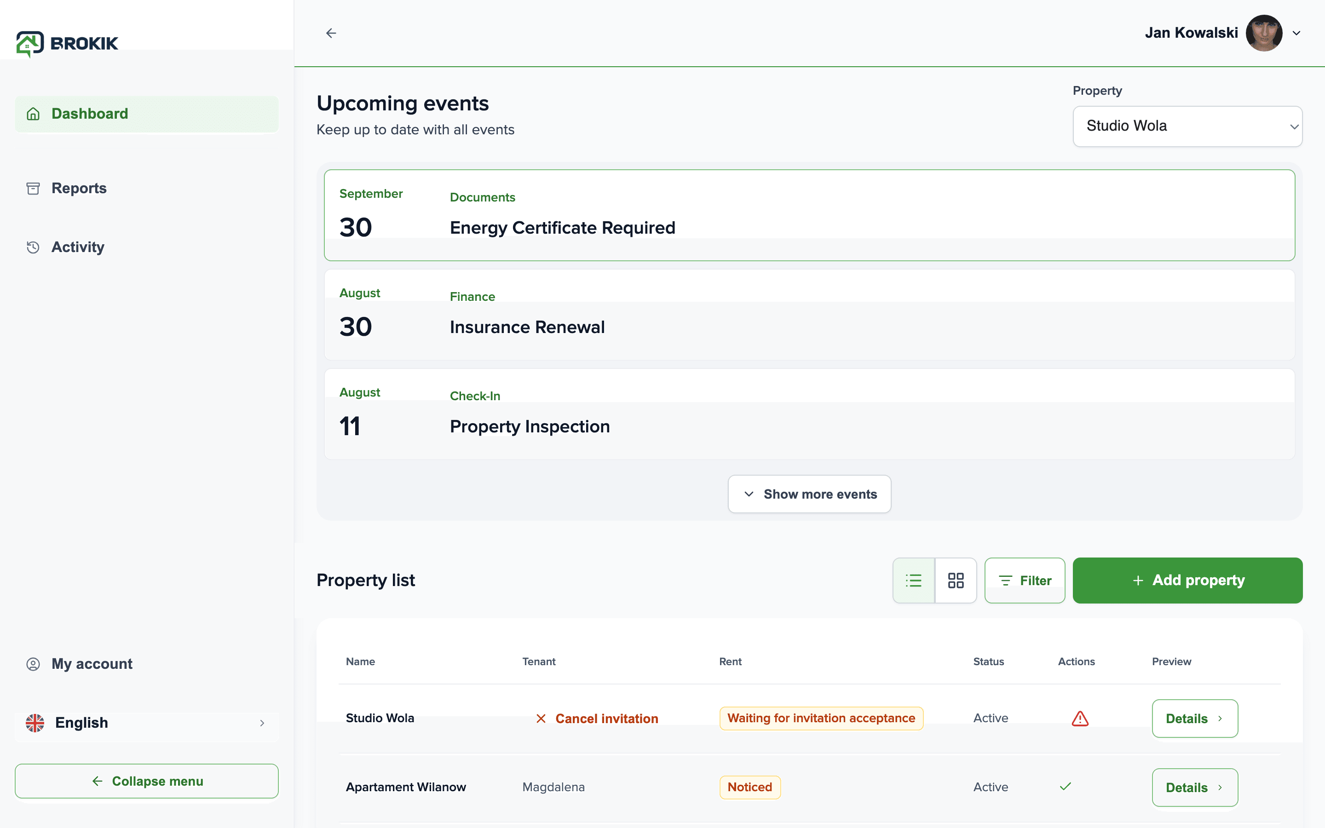1325x828 pixels.
Task: Open Details for Studio Wola
Action: pyautogui.click(x=1195, y=719)
